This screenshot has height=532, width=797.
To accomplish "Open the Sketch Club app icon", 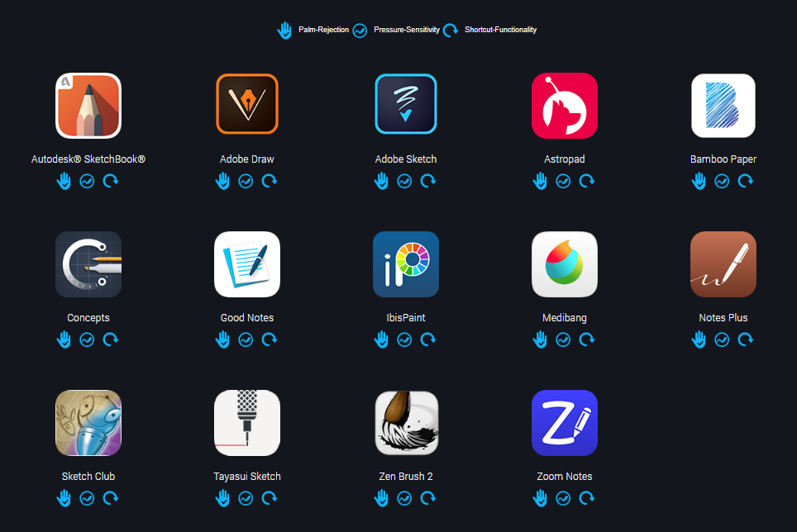I will (x=88, y=422).
